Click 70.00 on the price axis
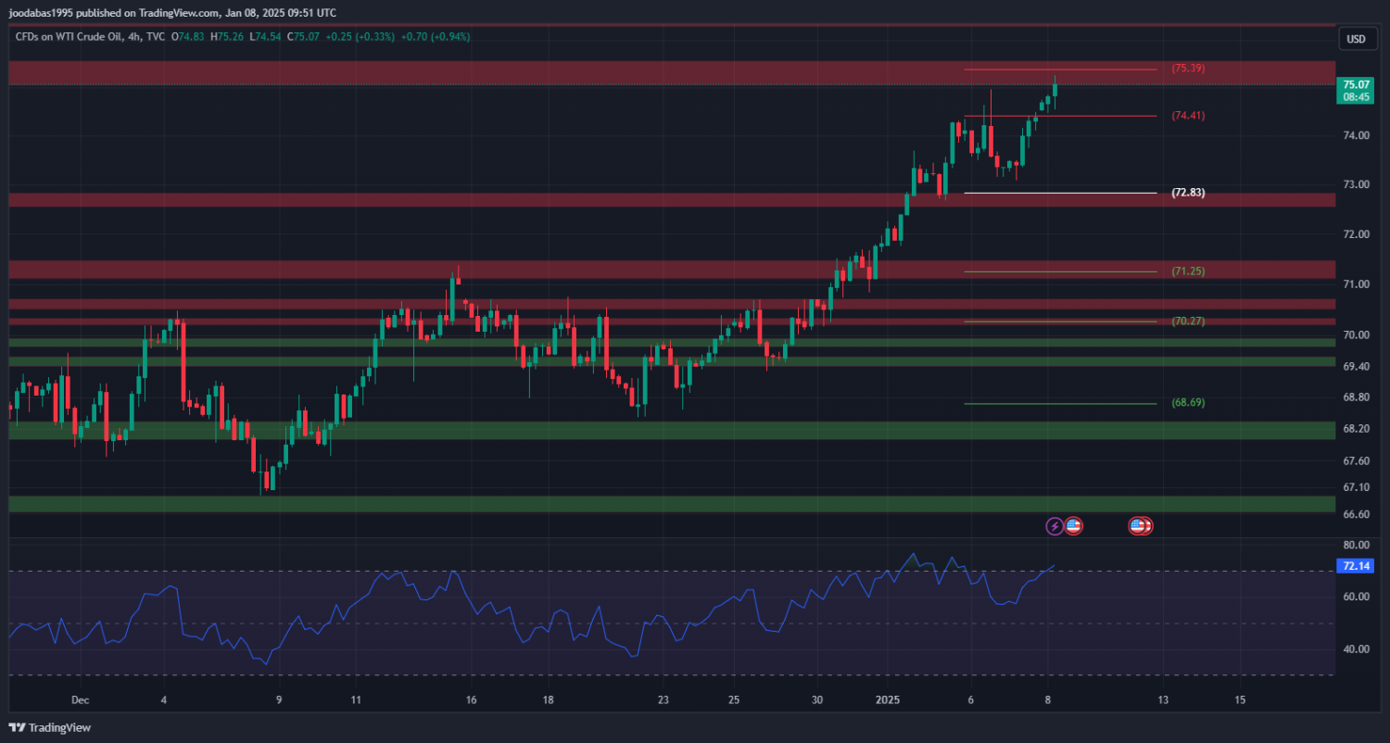 [x=1356, y=334]
